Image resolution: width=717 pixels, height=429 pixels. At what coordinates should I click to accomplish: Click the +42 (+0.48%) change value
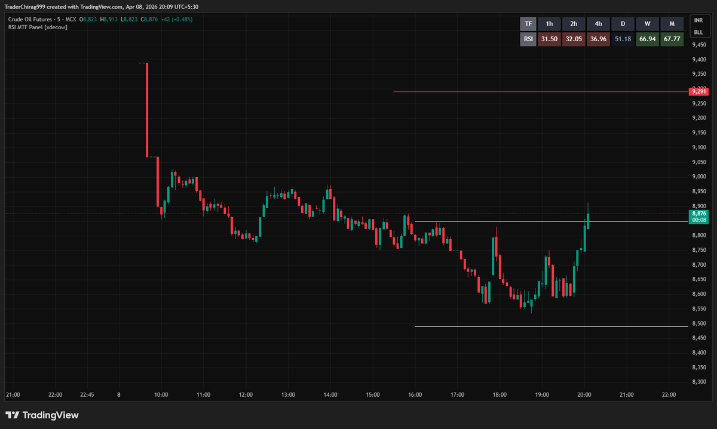[177, 19]
